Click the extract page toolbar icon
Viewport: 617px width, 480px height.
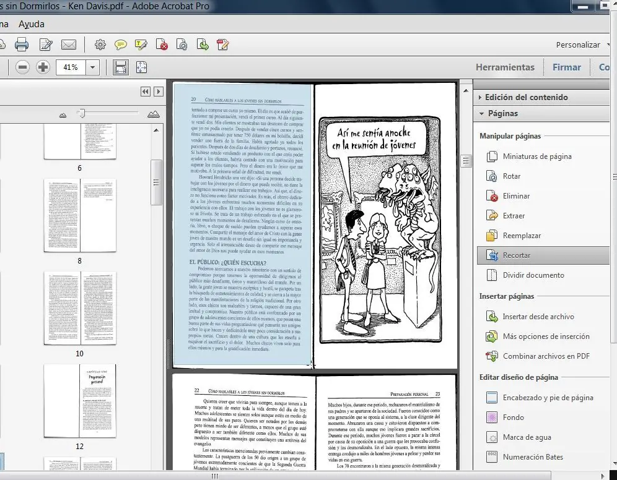203,45
